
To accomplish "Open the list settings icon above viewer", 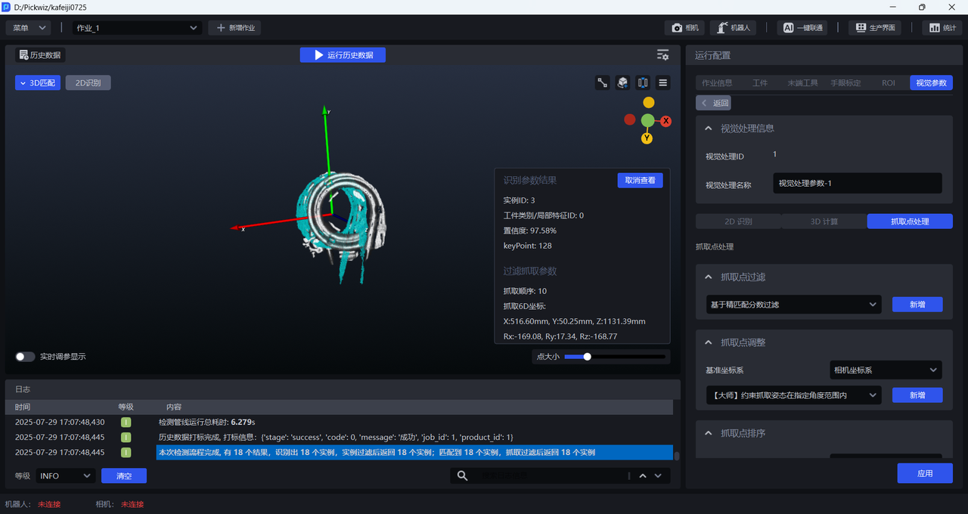I will click(662, 55).
